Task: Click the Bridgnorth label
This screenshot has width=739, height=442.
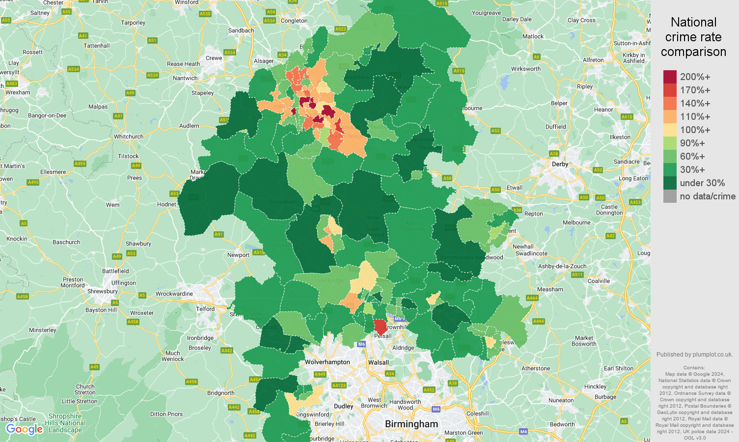Action: pos(221,393)
